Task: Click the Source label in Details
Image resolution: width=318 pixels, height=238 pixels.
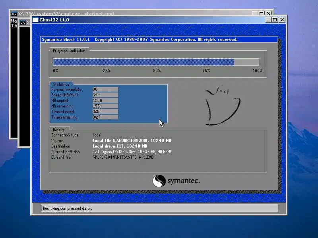Action: (x=57, y=140)
